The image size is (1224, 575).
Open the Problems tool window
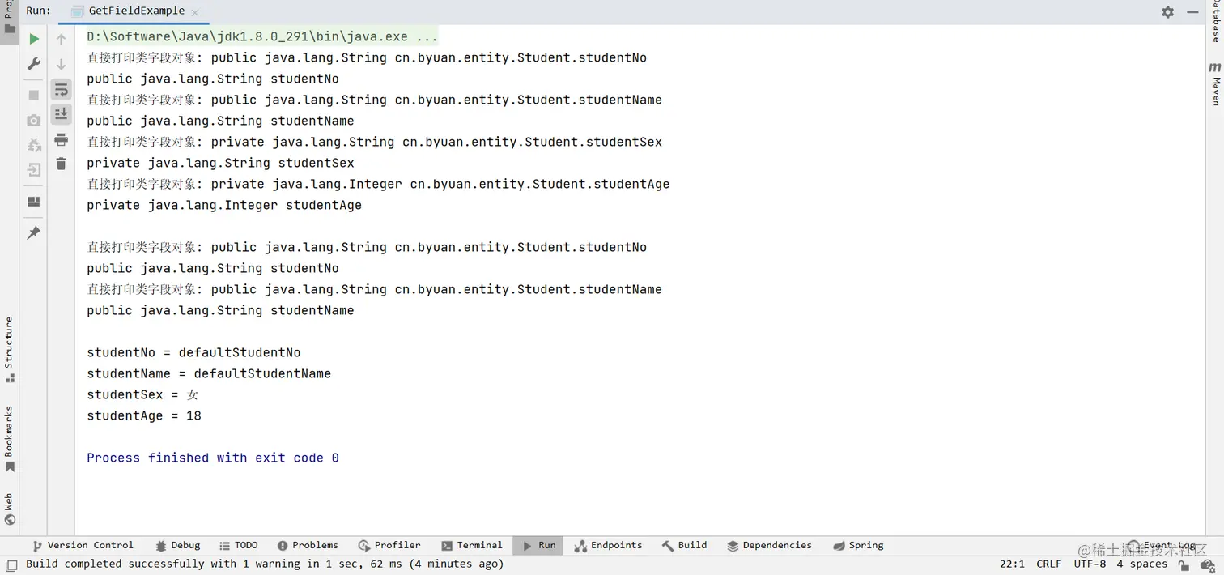[308, 546]
